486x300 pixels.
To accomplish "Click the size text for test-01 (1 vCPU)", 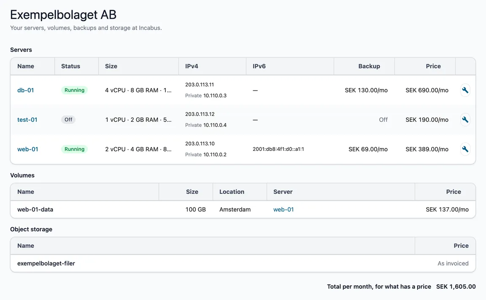I will pos(138,120).
